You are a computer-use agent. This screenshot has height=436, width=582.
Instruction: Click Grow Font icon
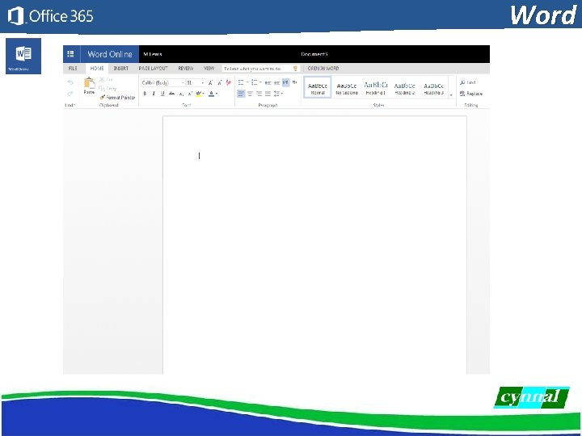[x=210, y=82]
